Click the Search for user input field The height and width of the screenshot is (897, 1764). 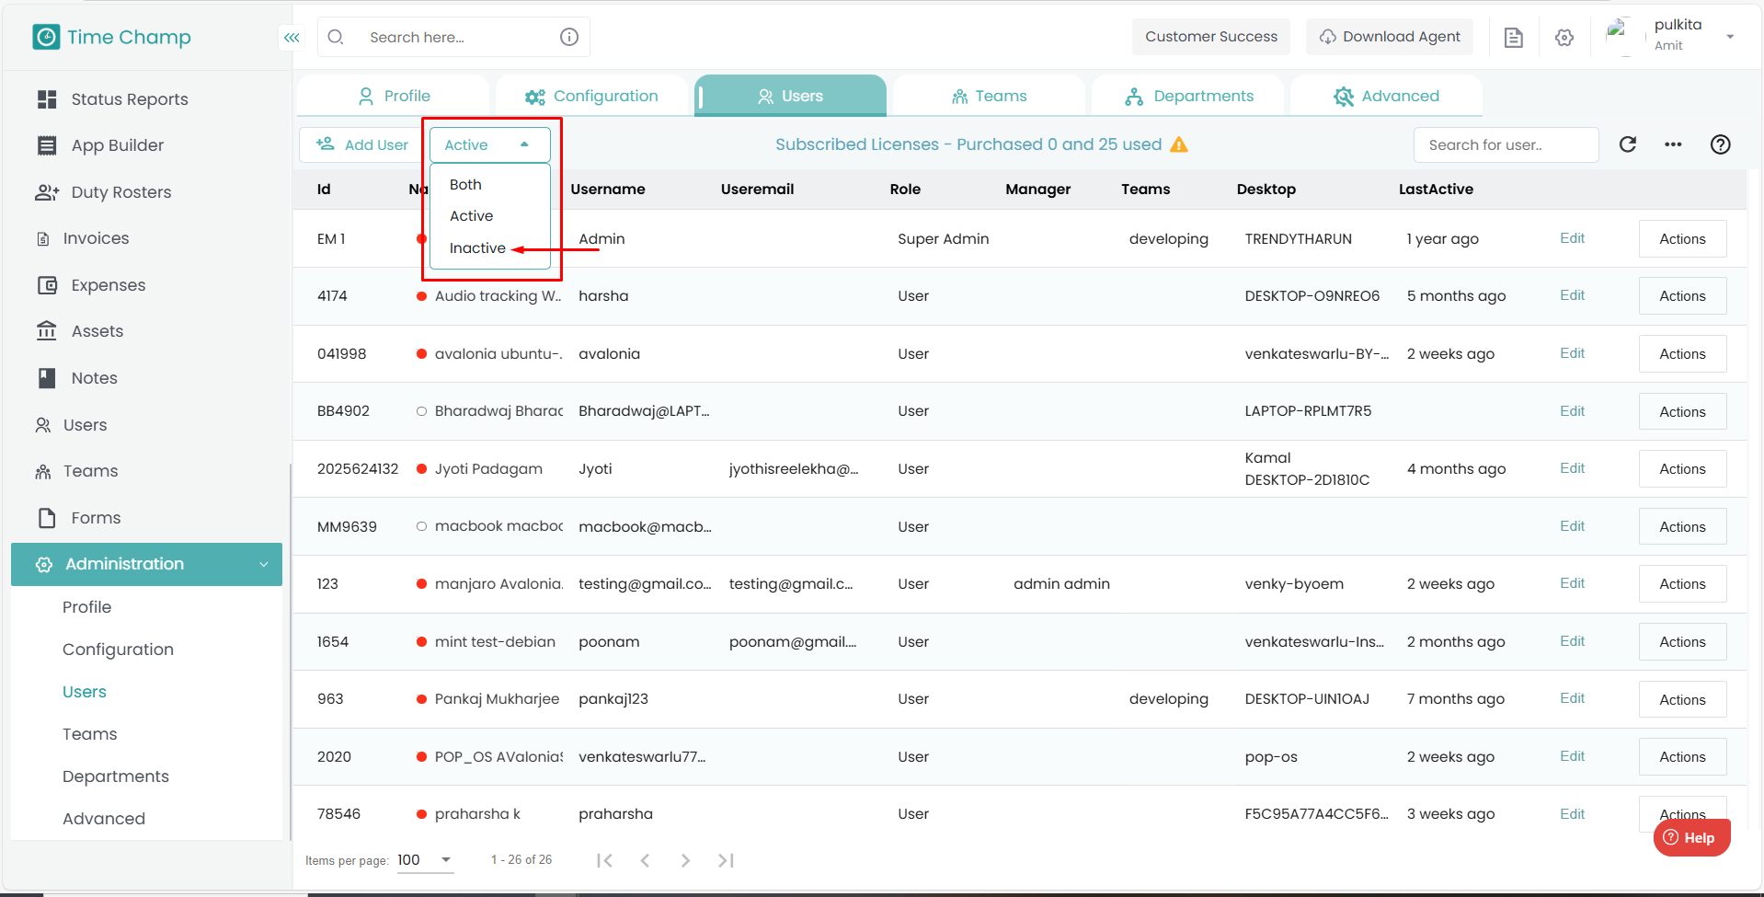[x=1506, y=144]
